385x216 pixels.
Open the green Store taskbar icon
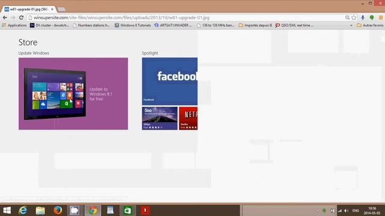[128, 210]
